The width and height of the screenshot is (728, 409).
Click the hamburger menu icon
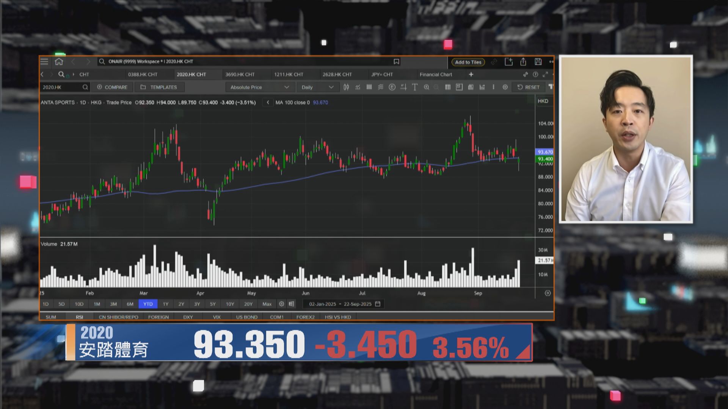point(44,61)
